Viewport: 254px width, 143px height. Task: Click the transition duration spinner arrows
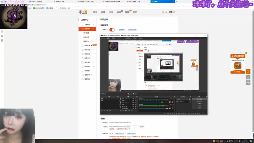click(x=190, y=102)
